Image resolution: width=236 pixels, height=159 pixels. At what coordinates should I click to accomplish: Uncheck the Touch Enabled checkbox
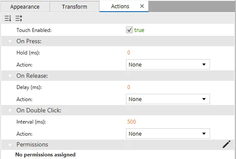pos(129,30)
